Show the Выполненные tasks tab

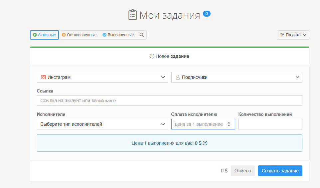118,35
